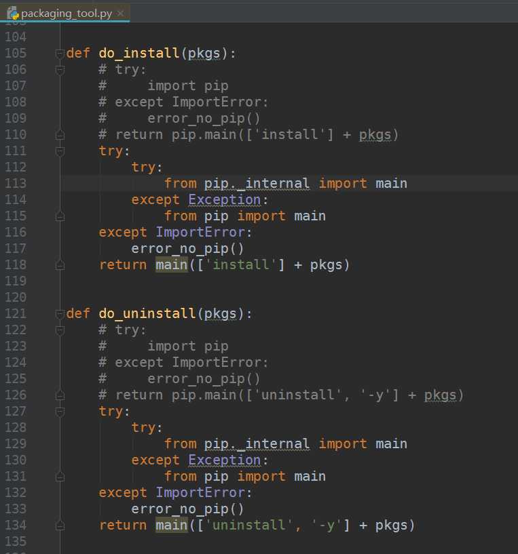
Task: Collapse the do_uninstall function at line 121
Action: click(60, 314)
